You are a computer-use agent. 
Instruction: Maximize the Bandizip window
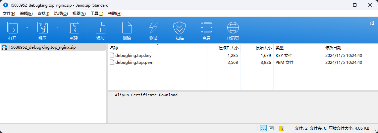click(354, 5)
